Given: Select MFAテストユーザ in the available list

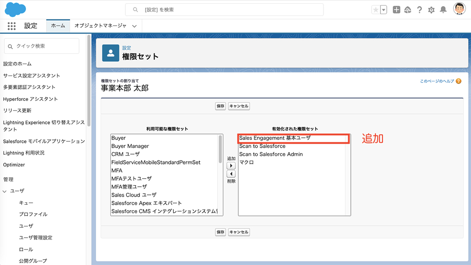Looking at the screenshot, I should tap(131, 179).
